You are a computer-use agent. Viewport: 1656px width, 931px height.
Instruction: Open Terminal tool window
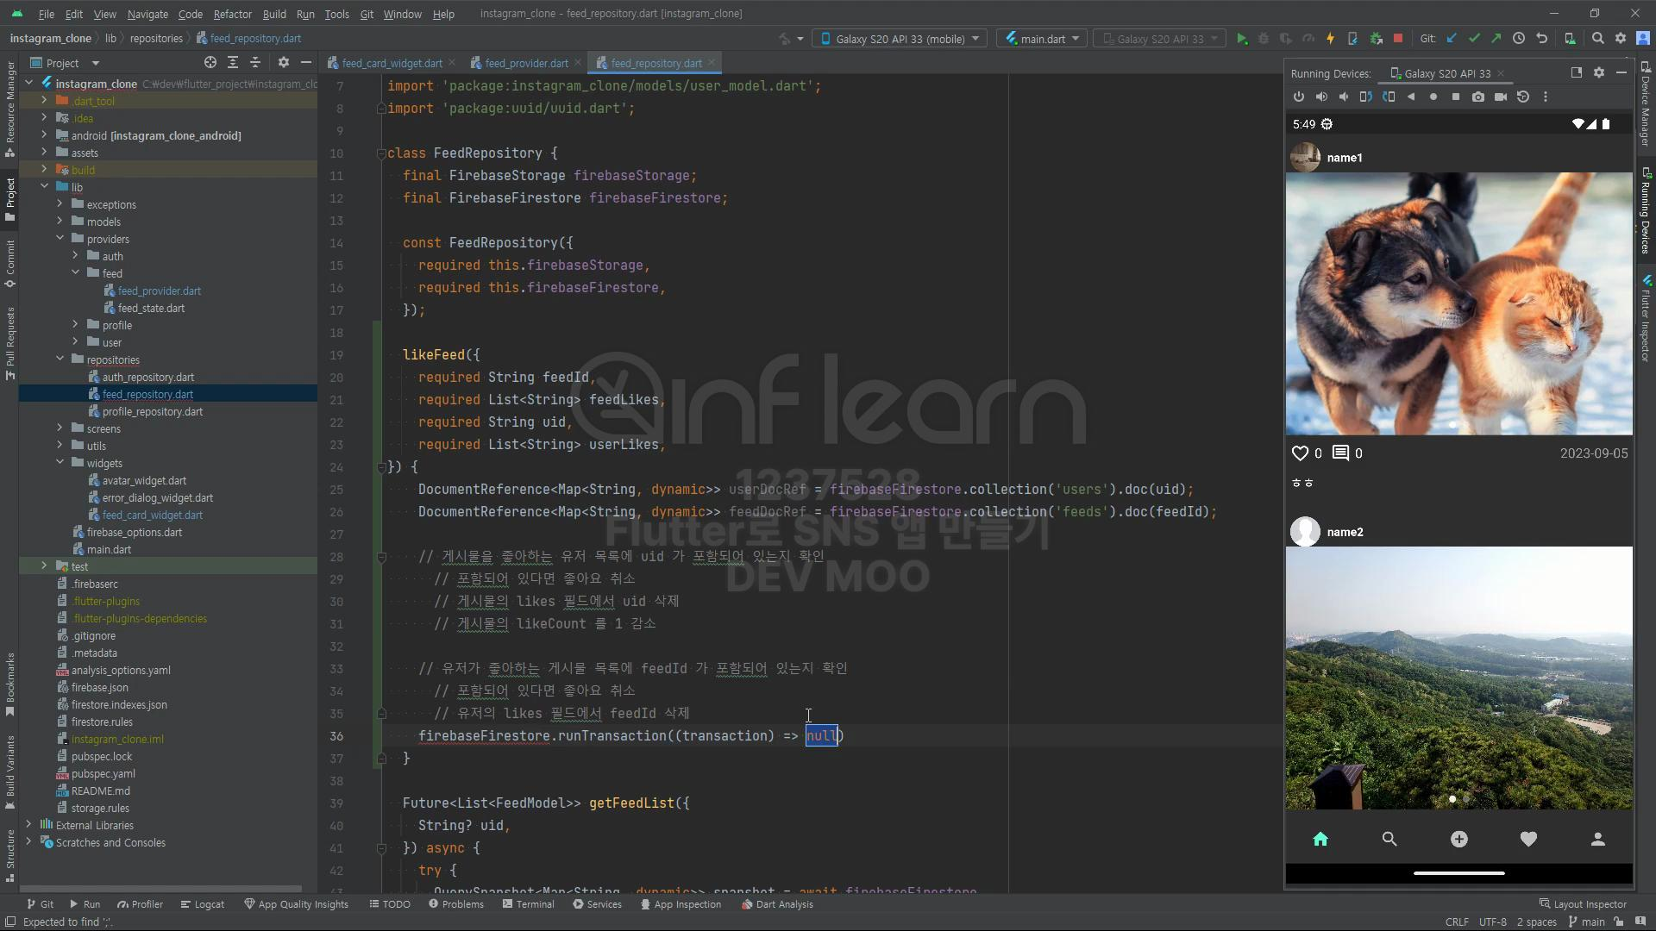(528, 904)
